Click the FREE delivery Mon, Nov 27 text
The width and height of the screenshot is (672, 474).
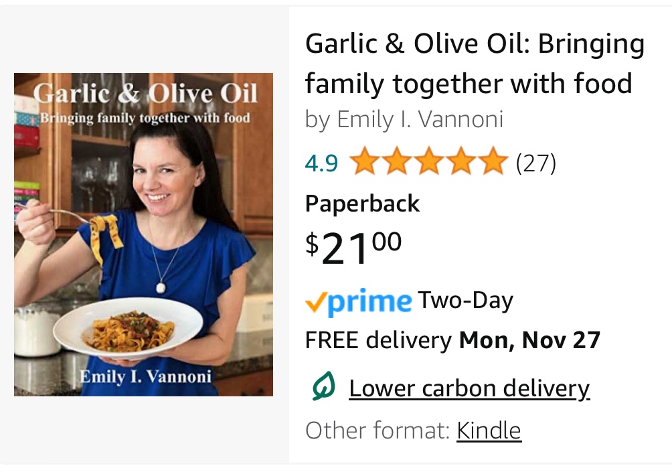452,340
